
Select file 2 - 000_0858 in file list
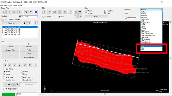point(20,29)
